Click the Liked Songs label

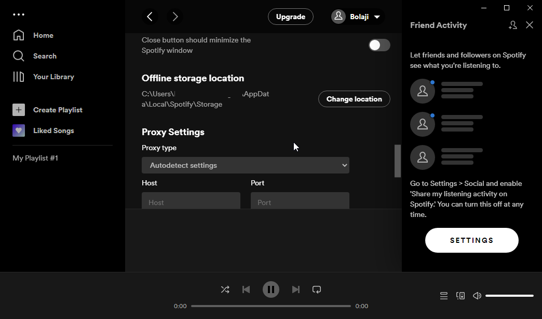[x=53, y=130]
